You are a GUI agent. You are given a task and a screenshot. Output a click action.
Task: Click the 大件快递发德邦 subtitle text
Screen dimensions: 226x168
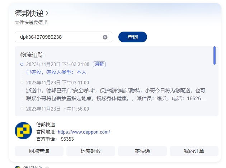click(x=31, y=22)
